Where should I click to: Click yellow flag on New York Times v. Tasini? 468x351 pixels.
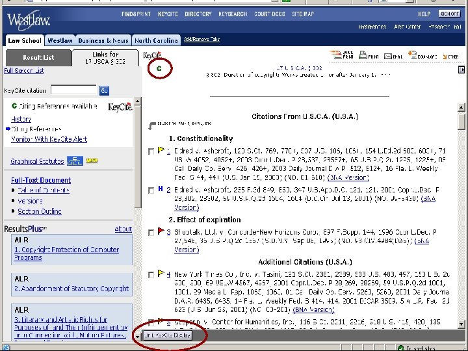point(161,273)
